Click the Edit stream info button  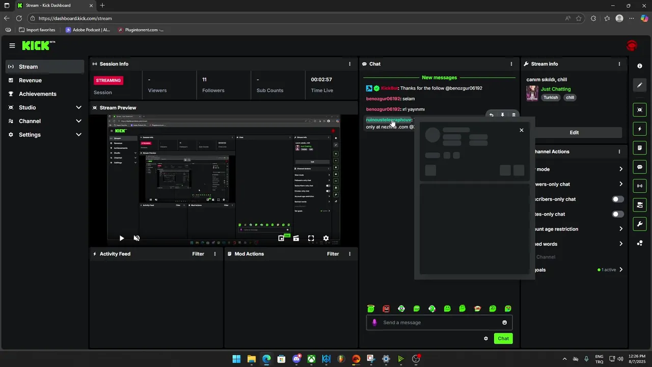coord(574,133)
